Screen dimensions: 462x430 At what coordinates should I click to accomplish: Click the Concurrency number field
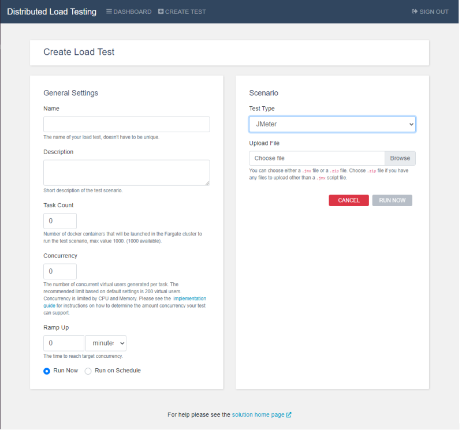click(60, 271)
